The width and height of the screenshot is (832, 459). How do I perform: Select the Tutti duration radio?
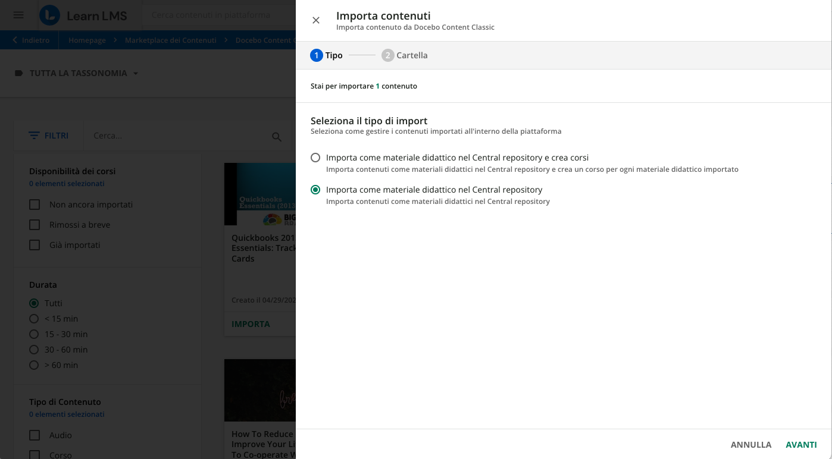coord(34,303)
